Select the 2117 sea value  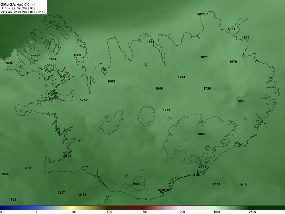(x=61, y=193)
